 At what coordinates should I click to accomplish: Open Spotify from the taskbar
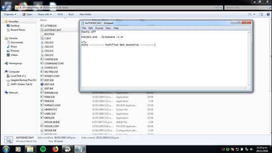pos(43,149)
